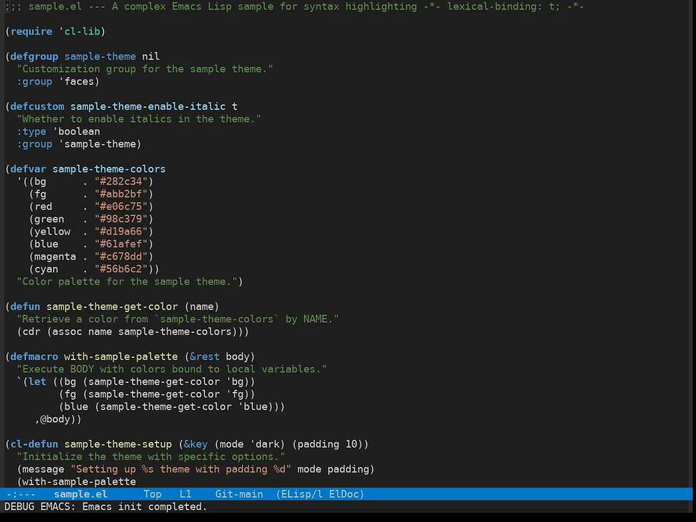Click the color string "#61afef"
This screenshot has height=522, width=696.
point(121,244)
